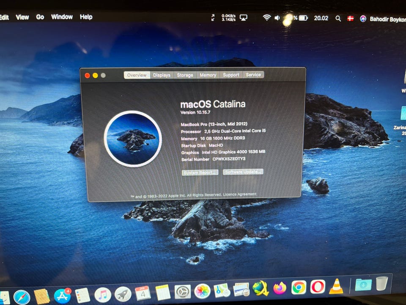The width and height of the screenshot is (406, 305).
Task: Open the AirPlay display menu
Action: tap(244, 18)
